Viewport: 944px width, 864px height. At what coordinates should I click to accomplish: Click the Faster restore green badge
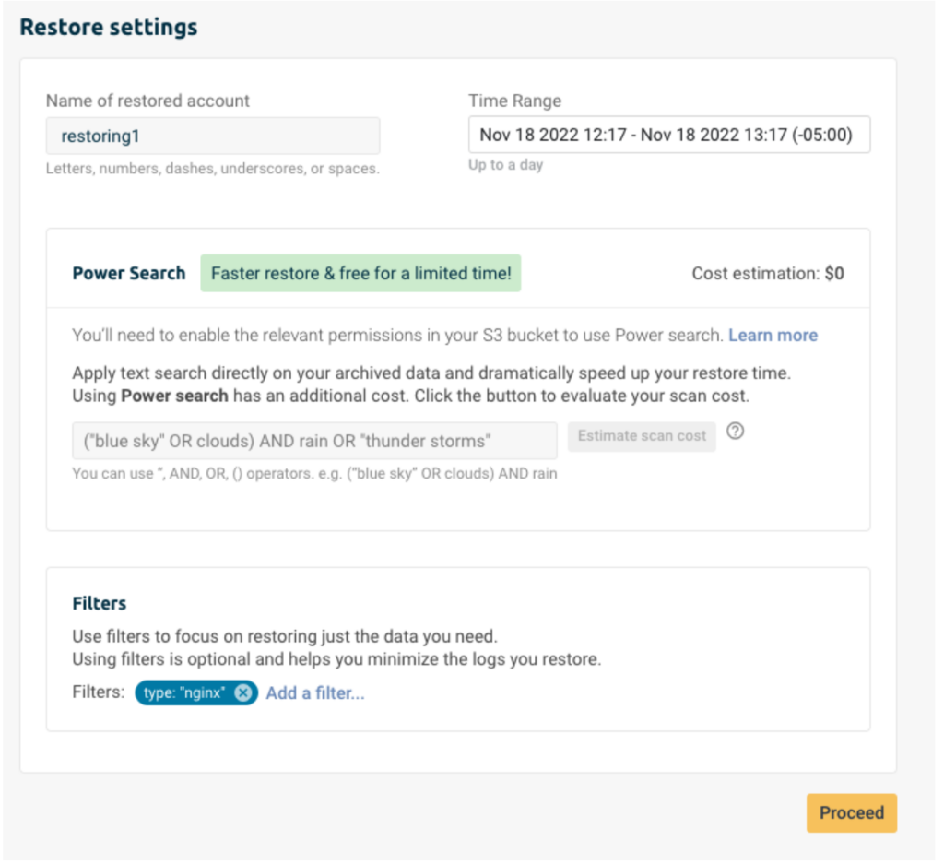360,273
